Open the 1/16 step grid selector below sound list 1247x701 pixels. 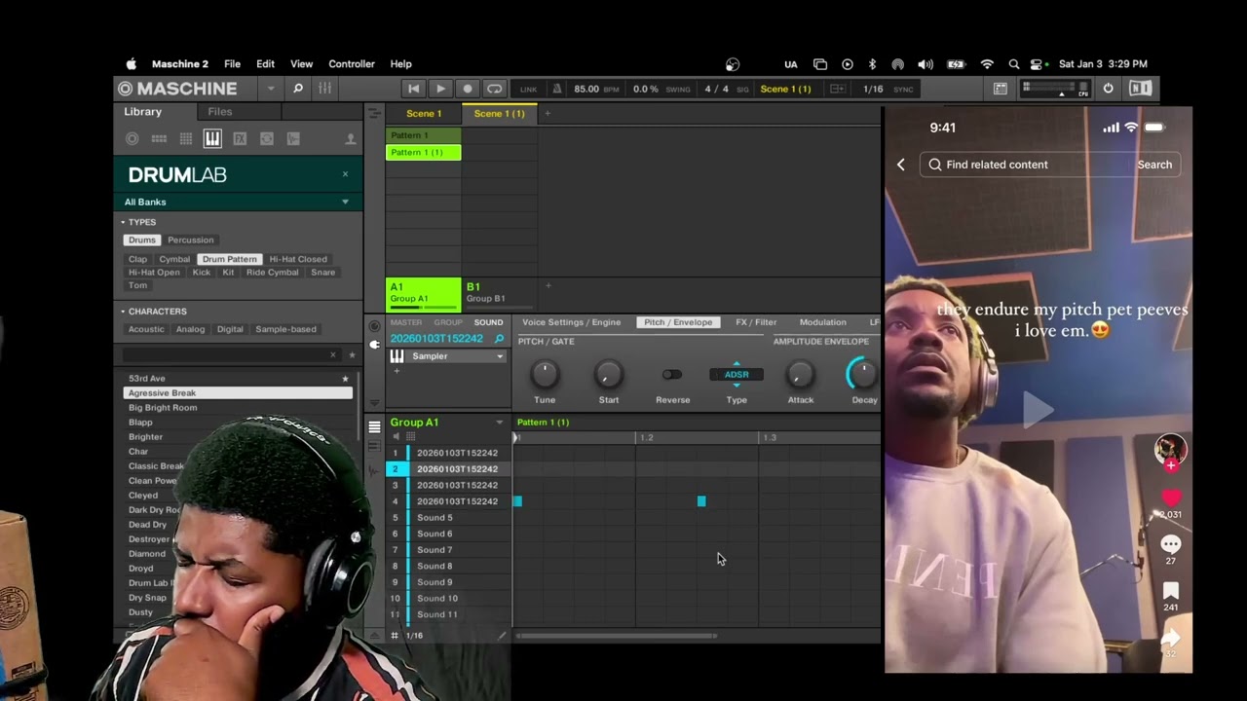(414, 636)
